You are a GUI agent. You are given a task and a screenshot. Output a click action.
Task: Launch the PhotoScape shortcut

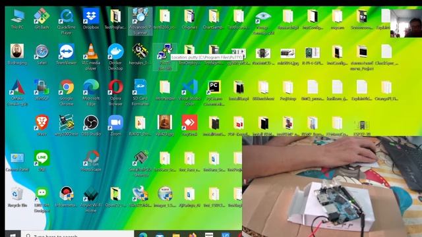coord(91,161)
